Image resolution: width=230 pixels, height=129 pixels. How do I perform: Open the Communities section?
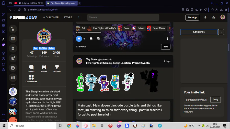[x=31, y=79]
